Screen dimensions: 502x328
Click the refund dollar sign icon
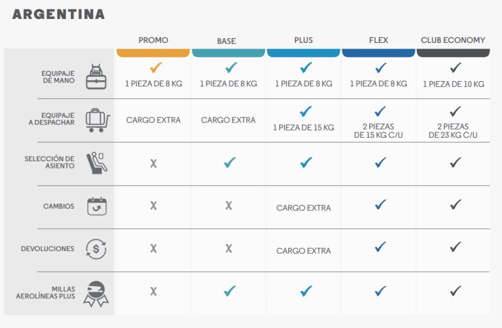click(x=96, y=249)
